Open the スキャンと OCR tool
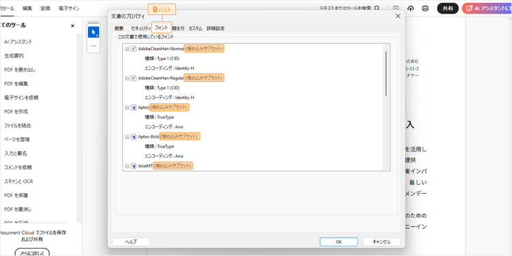 [18, 181]
